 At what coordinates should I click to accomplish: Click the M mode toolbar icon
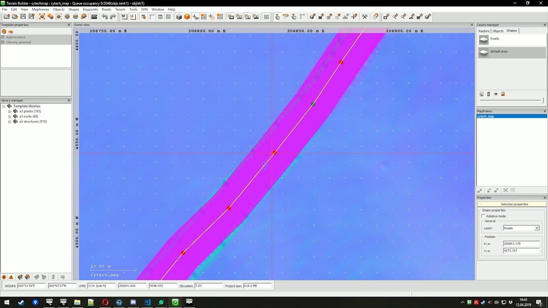pyautogui.click(x=124, y=17)
